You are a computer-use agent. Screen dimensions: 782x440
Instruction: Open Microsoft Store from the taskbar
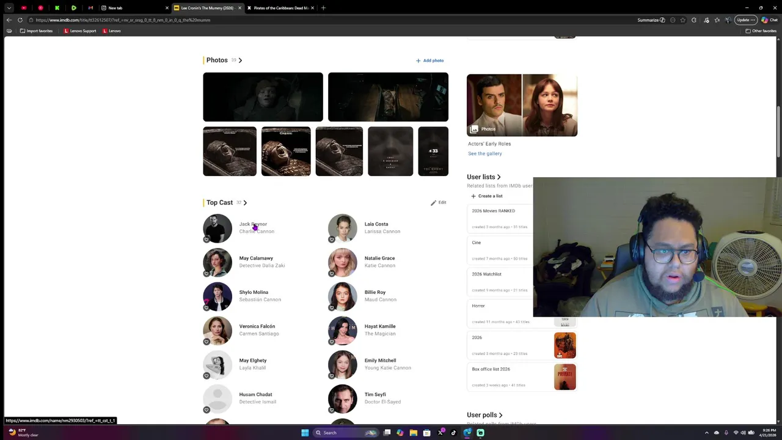pos(426,433)
